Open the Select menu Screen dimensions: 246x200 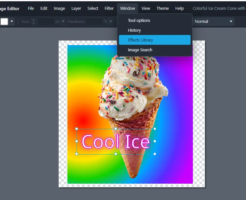tap(93, 8)
